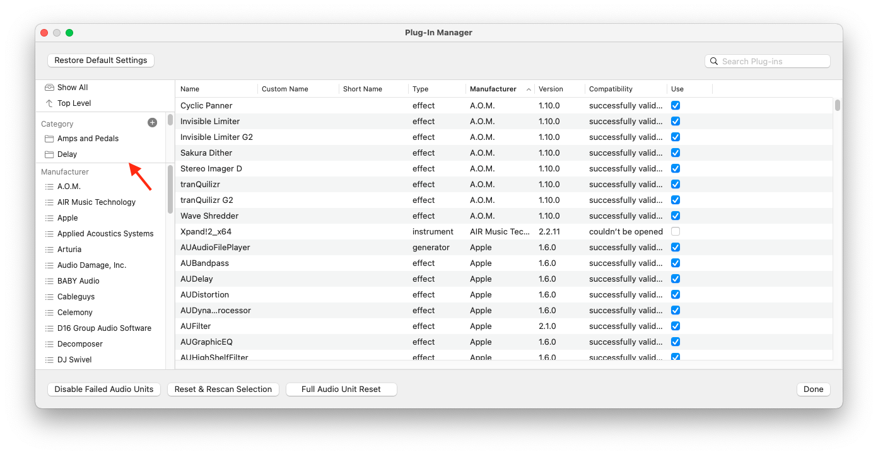Uncheck Use for Stereo Imager D
This screenshot has width=878, height=455.
click(676, 168)
